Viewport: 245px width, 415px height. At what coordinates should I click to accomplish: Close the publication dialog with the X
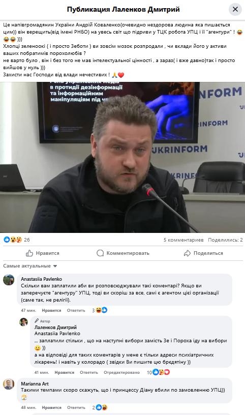click(x=235, y=10)
